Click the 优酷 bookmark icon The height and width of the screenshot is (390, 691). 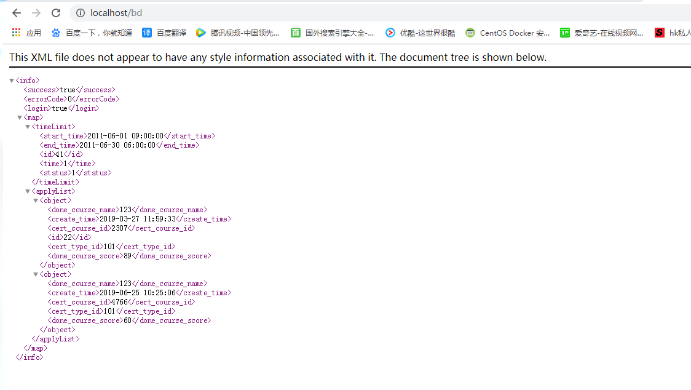389,33
